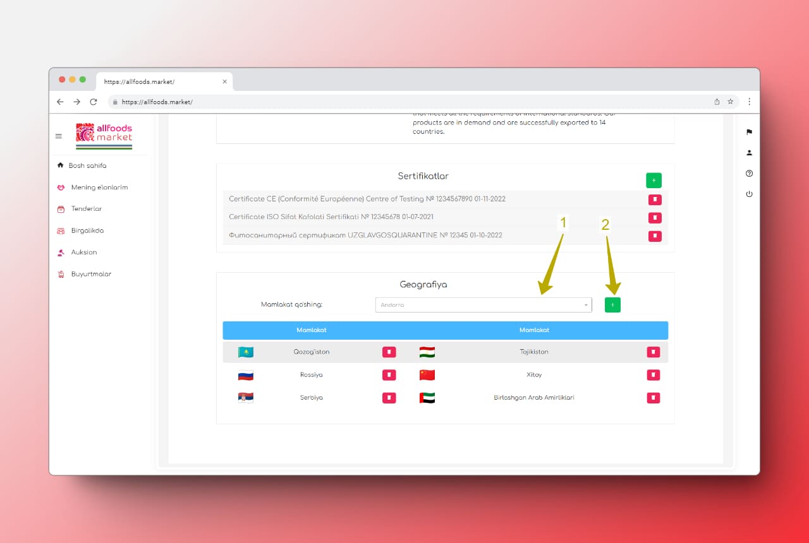This screenshot has height=543, width=809.
Task: Bookmark the page with star icon
Action: pyautogui.click(x=730, y=102)
